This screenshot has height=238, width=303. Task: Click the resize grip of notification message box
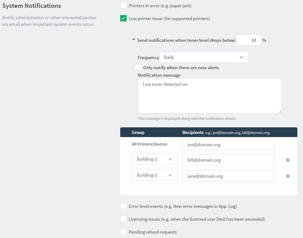pos(280,112)
